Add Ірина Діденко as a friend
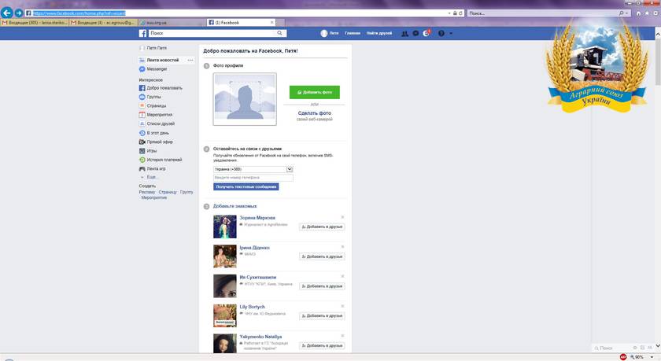The height and width of the screenshot is (361, 661). pyautogui.click(x=322, y=256)
